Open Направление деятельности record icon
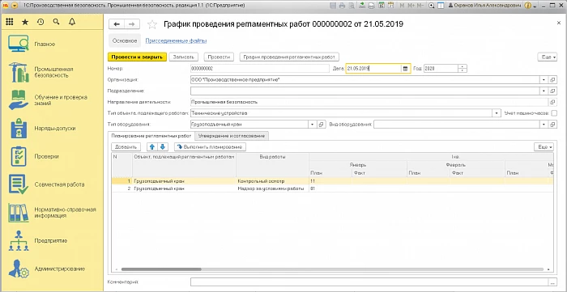 point(553,102)
